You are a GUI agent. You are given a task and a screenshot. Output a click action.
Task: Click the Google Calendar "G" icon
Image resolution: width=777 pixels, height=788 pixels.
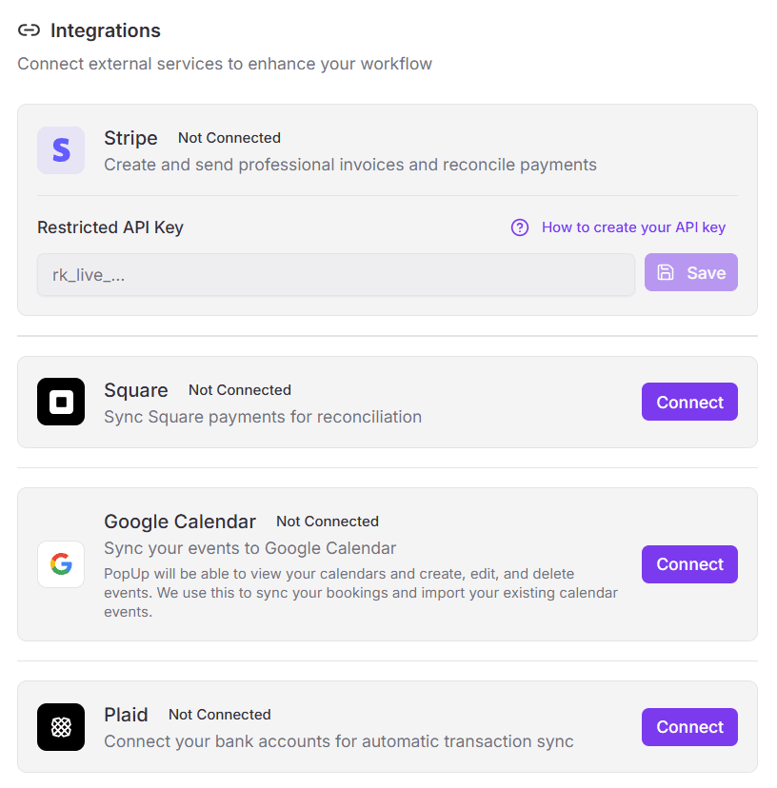coord(60,563)
